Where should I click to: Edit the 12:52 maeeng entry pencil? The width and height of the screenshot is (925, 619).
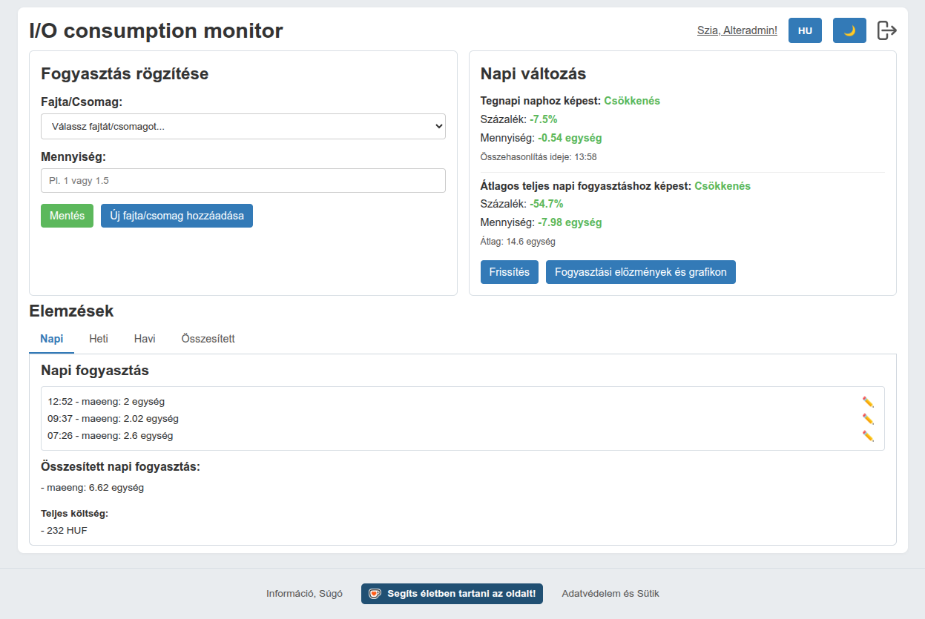click(868, 402)
